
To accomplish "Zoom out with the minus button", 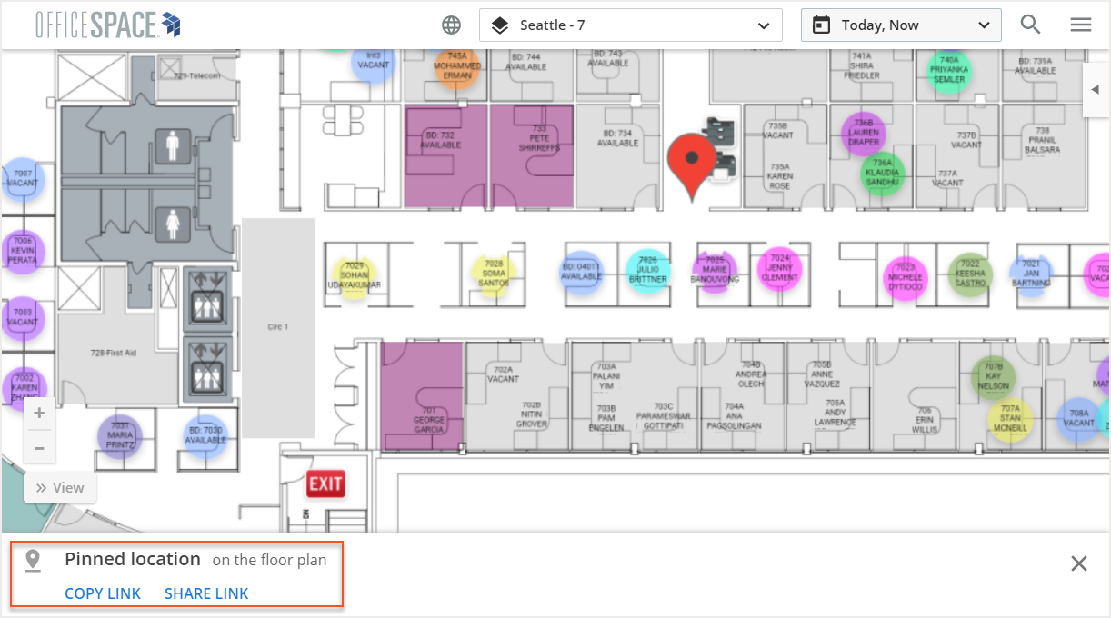I will pos(39,447).
